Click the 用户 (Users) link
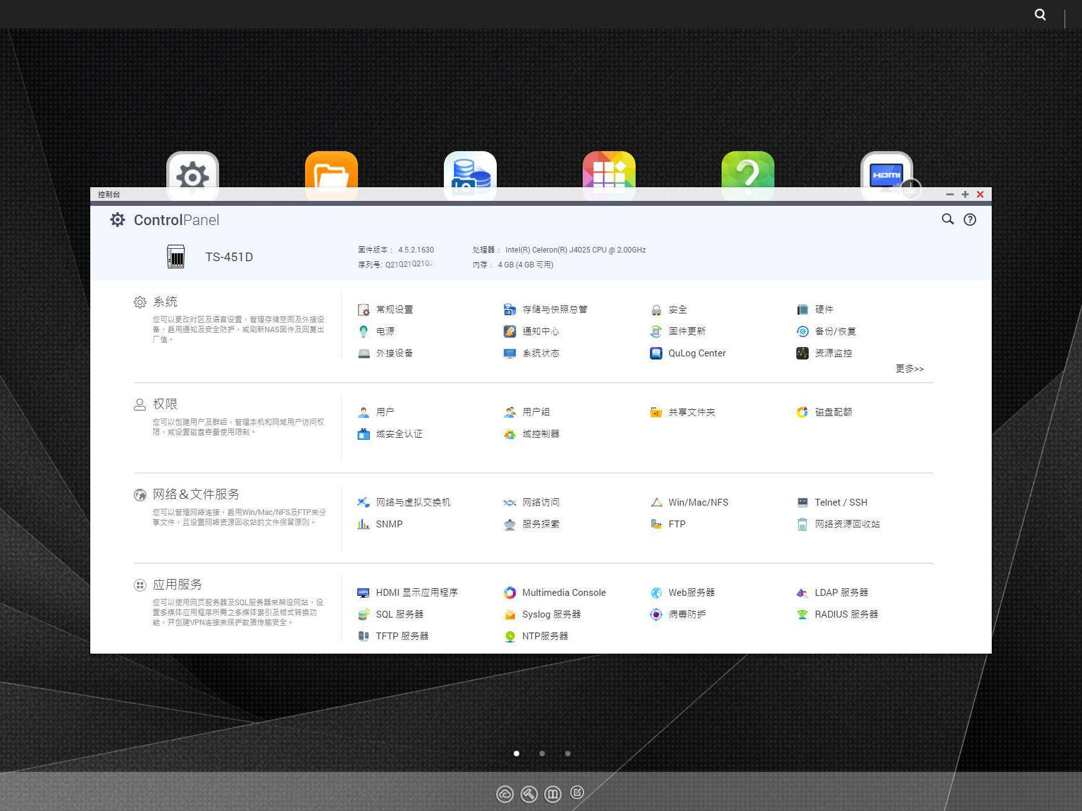The width and height of the screenshot is (1082, 811). (384, 412)
